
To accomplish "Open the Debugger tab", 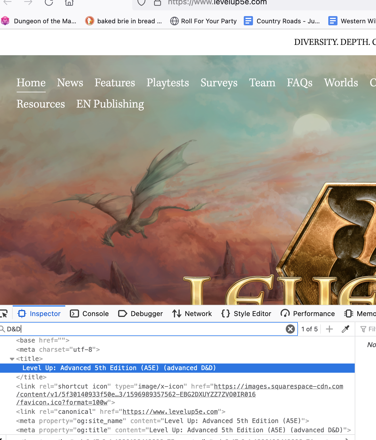I will pyautogui.click(x=141, y=313).
